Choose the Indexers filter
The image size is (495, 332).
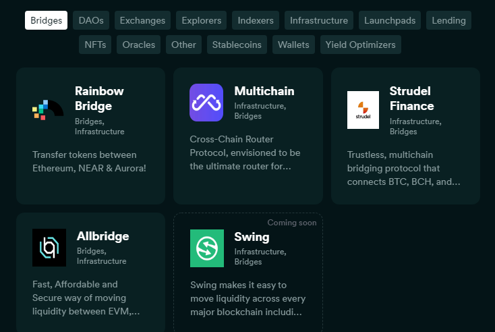[256, 20]
